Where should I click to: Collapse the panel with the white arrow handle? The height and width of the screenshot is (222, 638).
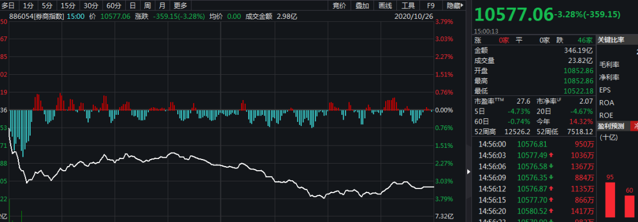(x=468, y=172)
